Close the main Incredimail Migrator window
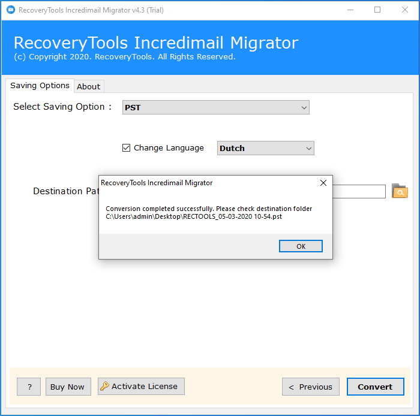Screen dimensions: 420x416 click(x=405, y=10)
